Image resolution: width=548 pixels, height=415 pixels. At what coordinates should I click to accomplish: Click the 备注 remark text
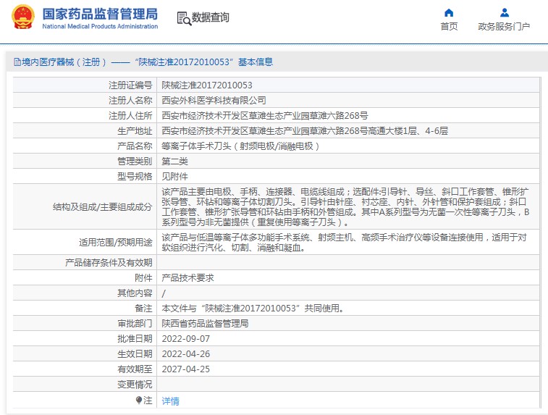point(253,309)
